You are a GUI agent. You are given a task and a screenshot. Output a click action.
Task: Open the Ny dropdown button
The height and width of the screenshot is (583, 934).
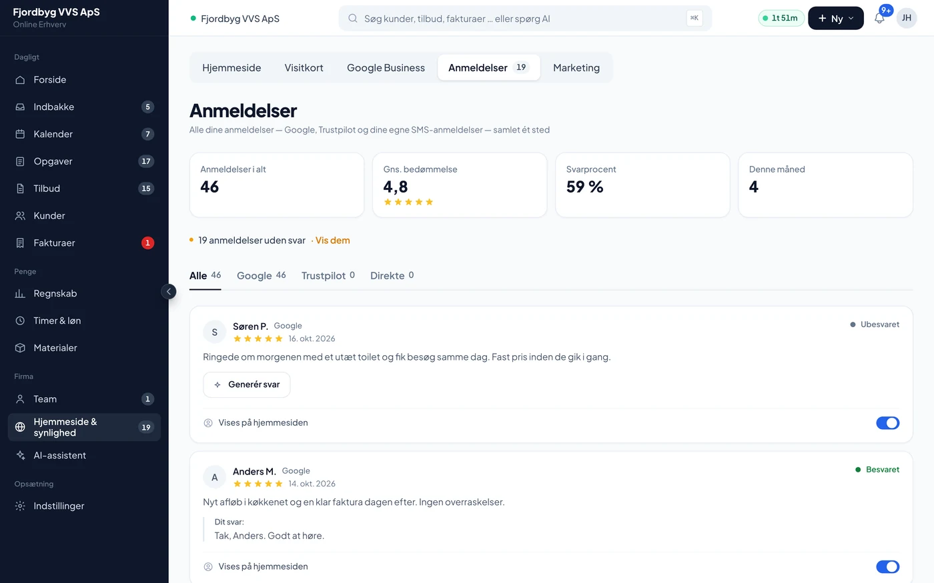(835, 19)
